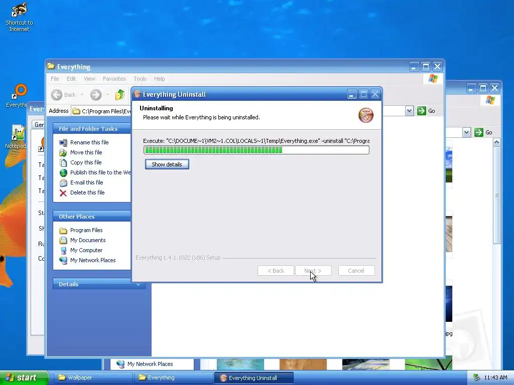Open address dropdown in Everything window
Viewport: 514px width, 385px height.
409,111
